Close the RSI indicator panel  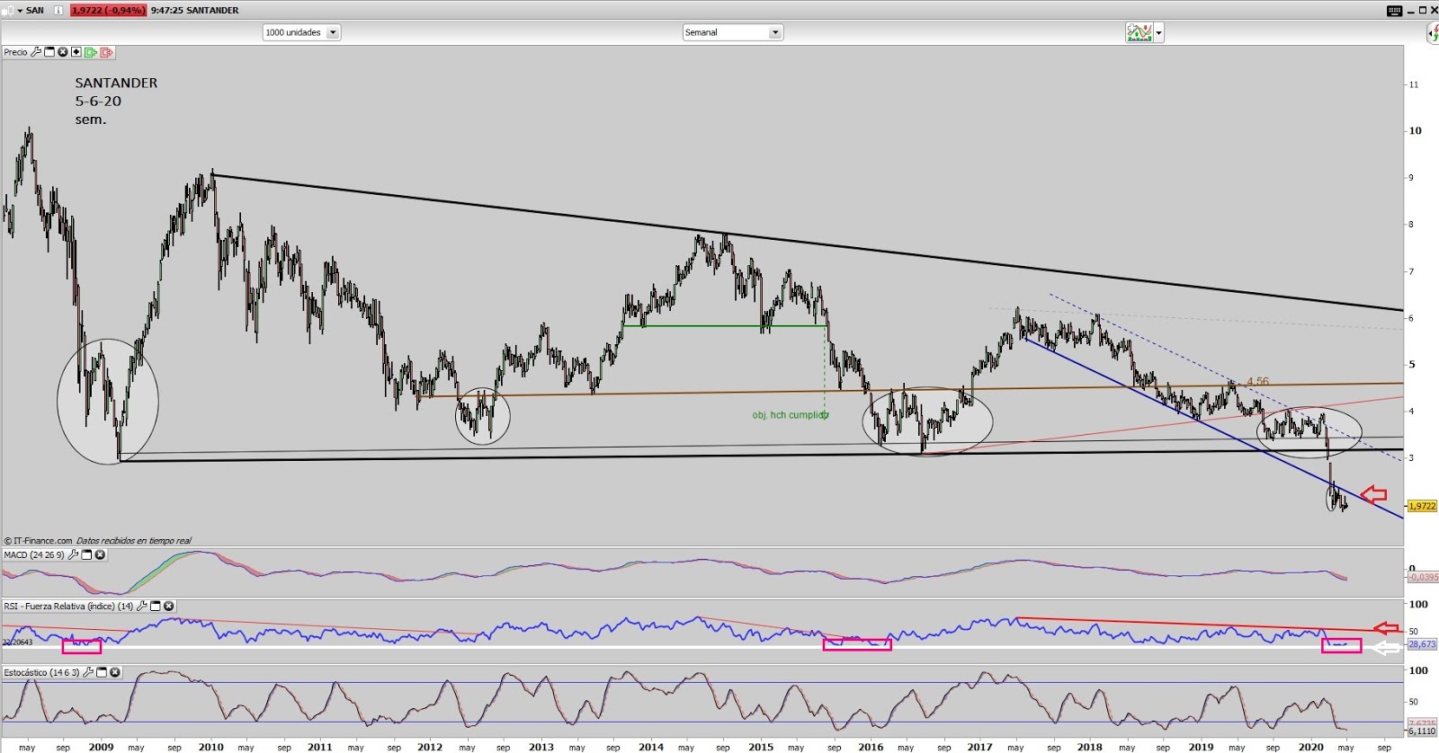[168, 606]
